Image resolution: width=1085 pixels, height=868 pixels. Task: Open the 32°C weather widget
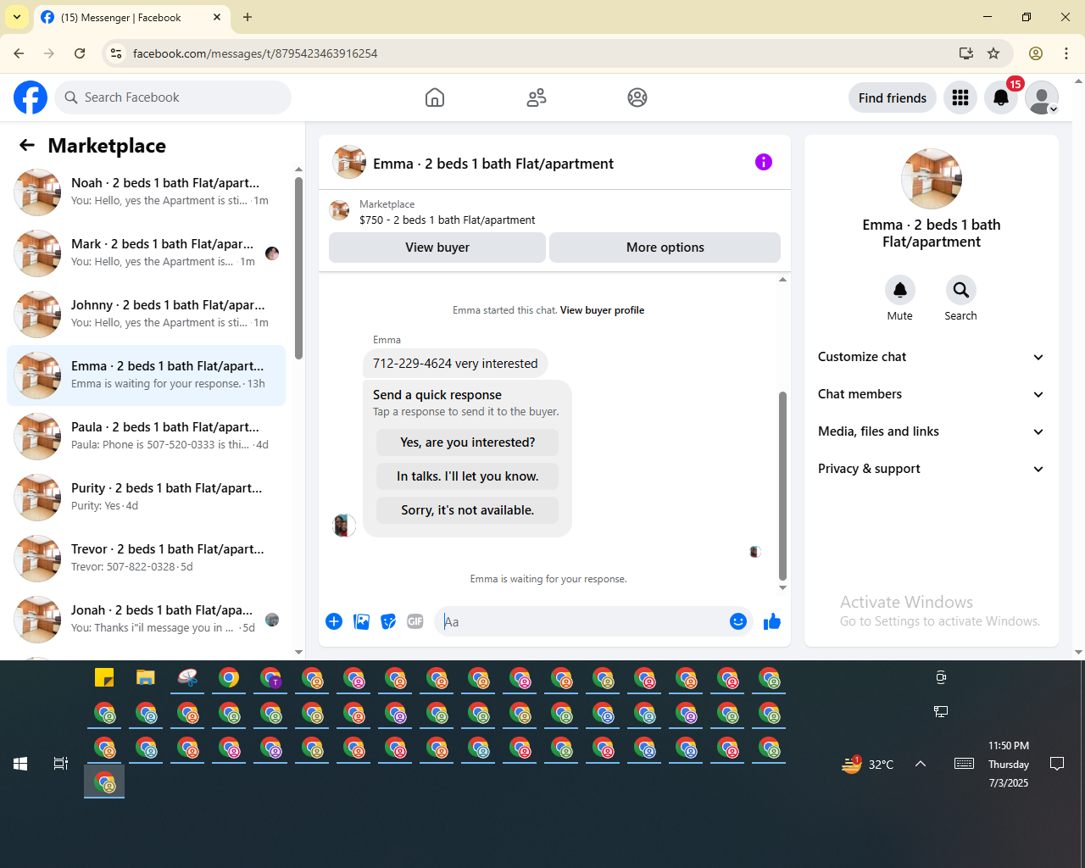(867, 764)
